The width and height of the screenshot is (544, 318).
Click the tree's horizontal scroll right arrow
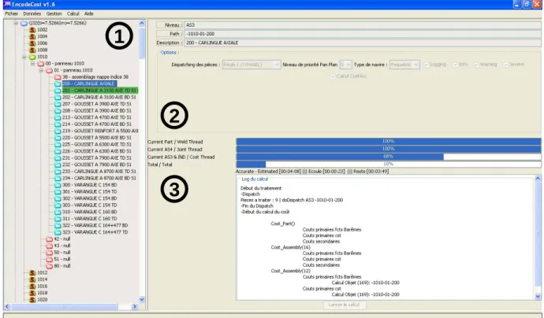point(135,306)
